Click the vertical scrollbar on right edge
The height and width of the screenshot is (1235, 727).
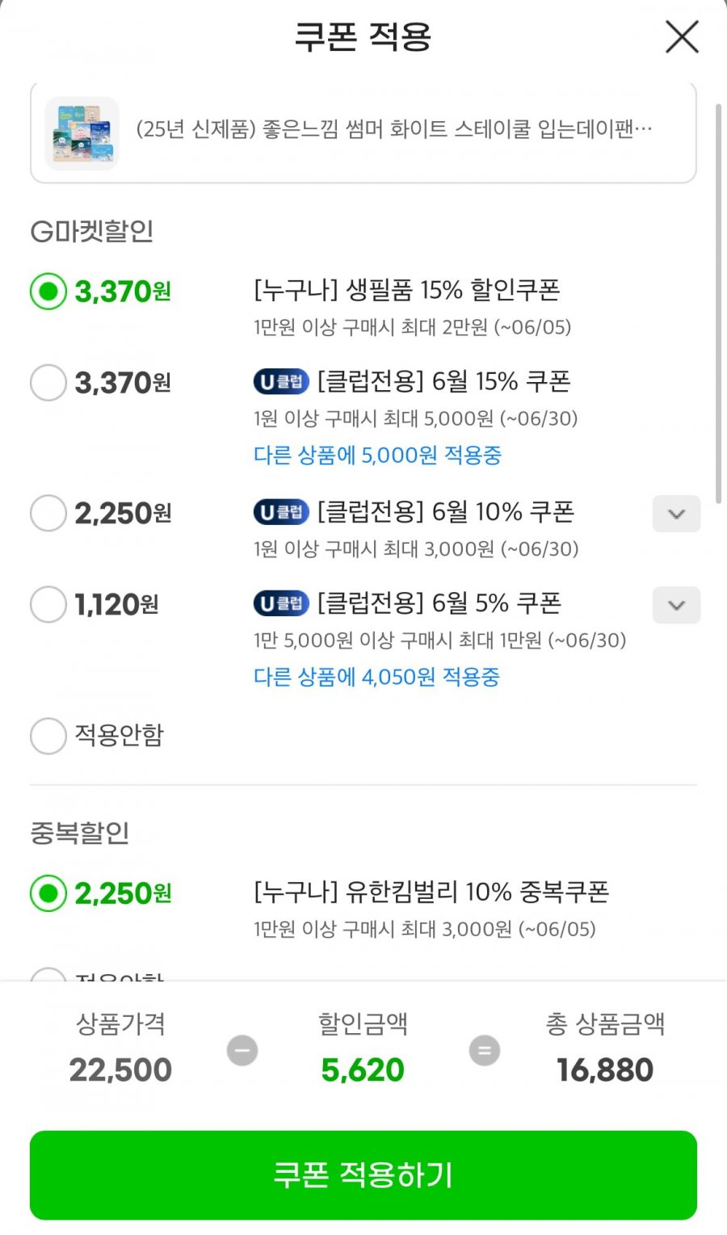click(718, 303)
